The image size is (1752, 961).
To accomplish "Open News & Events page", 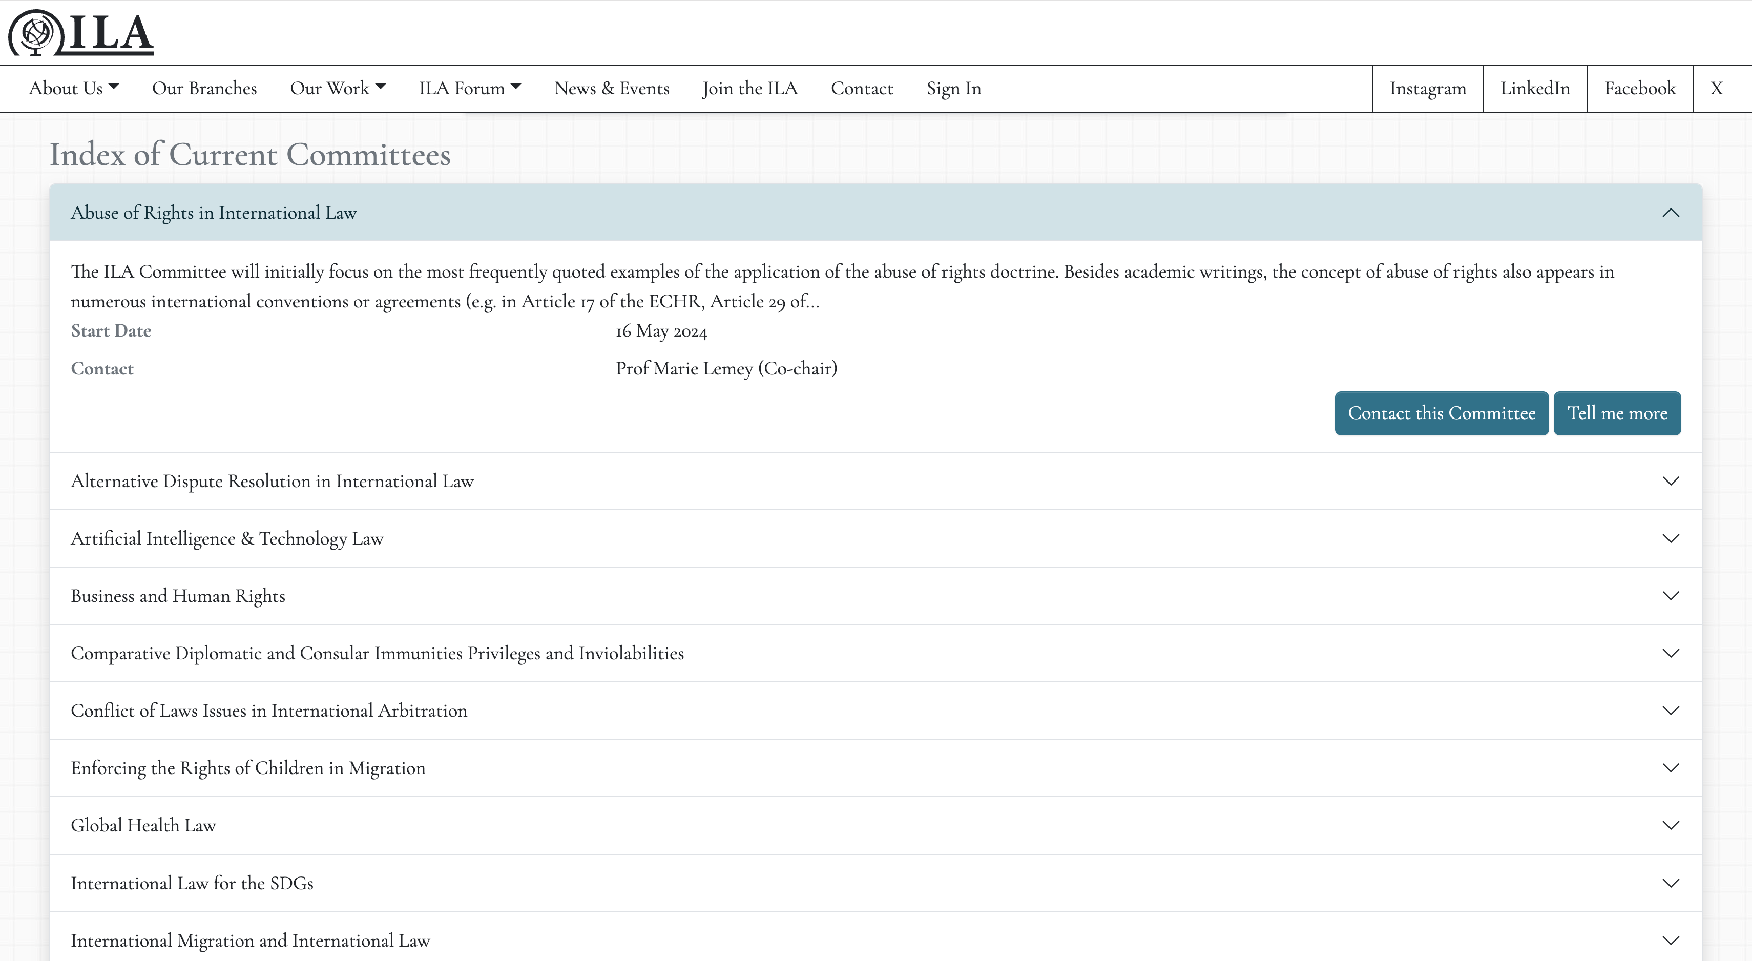I will coord(612,89).
